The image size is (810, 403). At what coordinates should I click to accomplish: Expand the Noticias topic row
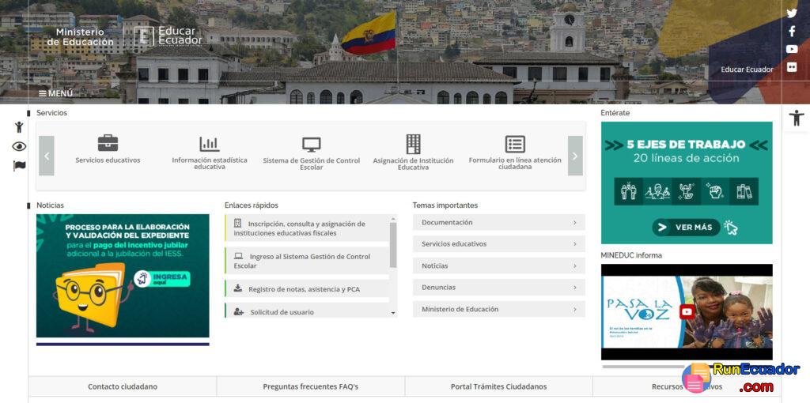click(x=499, y=266)
